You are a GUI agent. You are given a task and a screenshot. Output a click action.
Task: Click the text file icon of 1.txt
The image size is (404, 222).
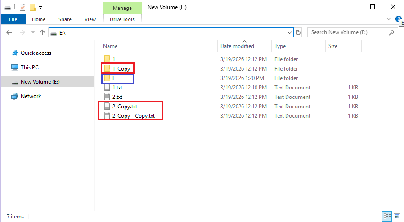tap(107, 88)
